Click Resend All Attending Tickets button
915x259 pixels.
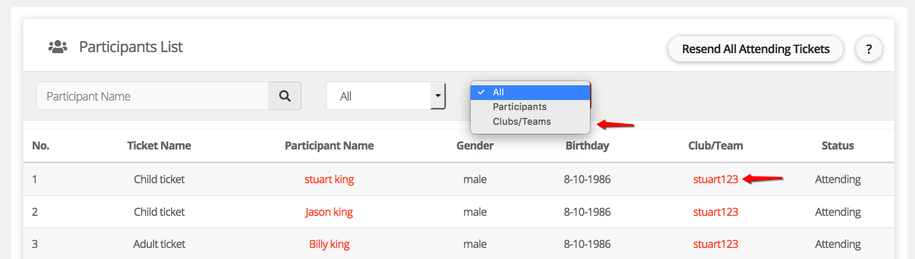point(755,49)
